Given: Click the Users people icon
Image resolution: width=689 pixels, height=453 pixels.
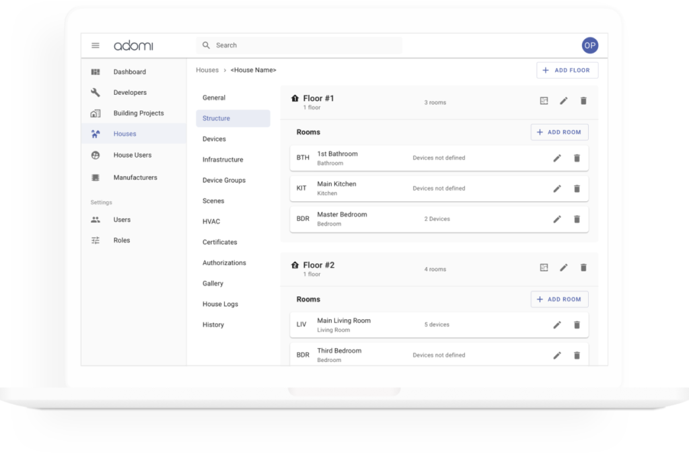Looking at the screenshot, I should pyautogui.click(x=96, y=219).
